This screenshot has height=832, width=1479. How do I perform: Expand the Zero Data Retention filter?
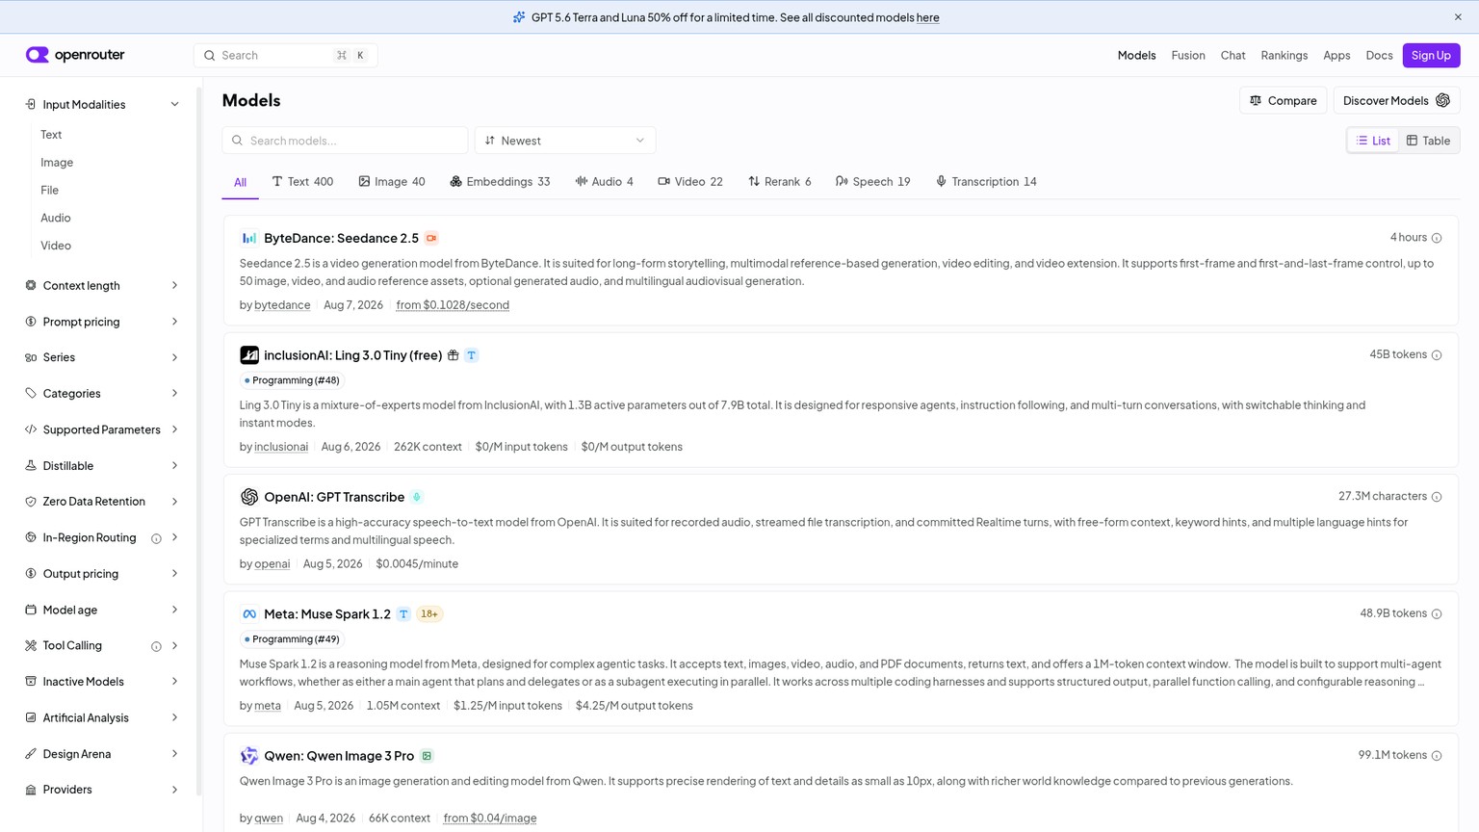[x=102, y=502]
